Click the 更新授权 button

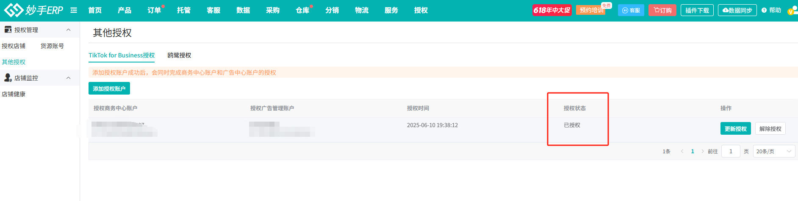pyautogui.click(x=735, y=129)
